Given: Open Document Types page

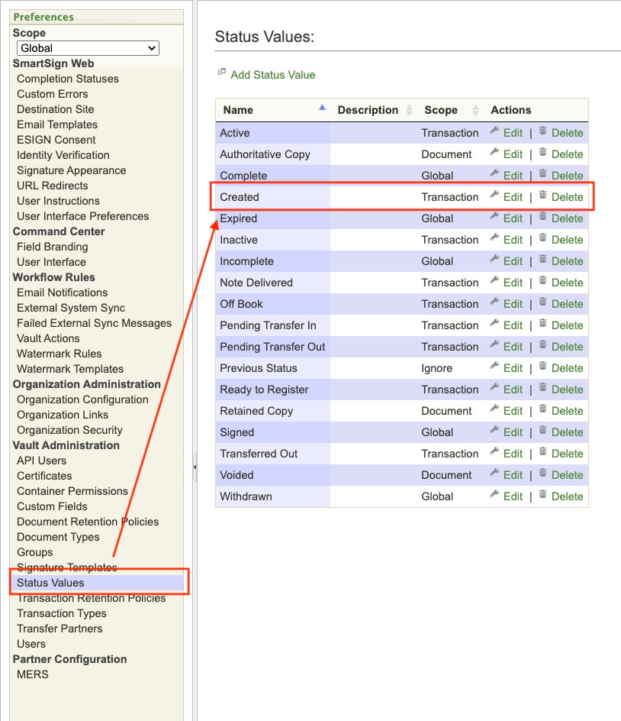Looking at the screenshot, I should click(58, 537).
